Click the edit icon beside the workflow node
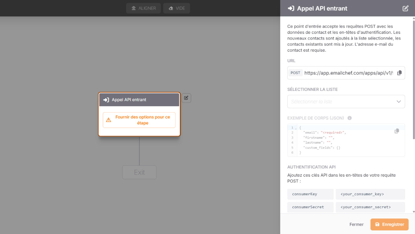This screenshot has height=234, width=415. pos(186,98)
